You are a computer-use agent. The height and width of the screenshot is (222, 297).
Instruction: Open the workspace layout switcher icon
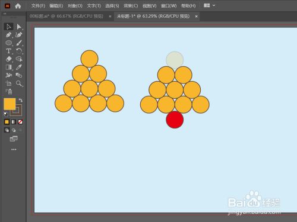click(207, 5)
